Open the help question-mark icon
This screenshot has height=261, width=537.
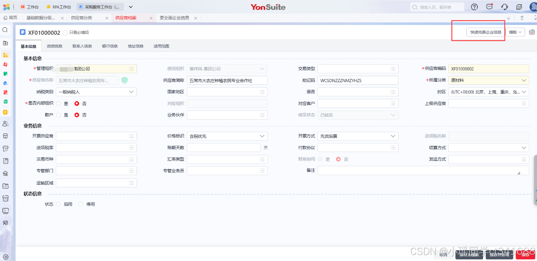click(475, 7)
